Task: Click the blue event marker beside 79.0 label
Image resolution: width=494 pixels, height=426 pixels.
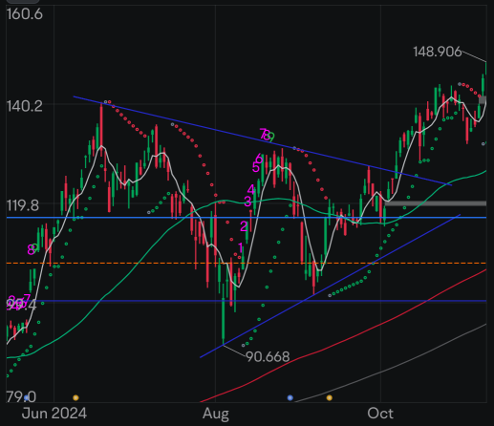Action: point(27,397)
